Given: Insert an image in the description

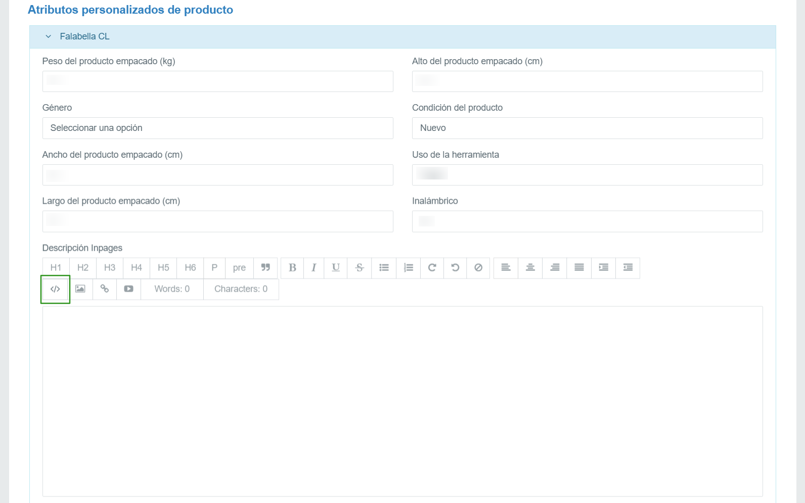Looking at the screenshot, I should (80, 289).
